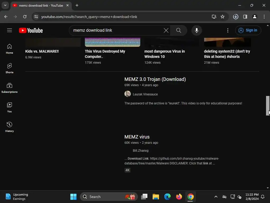The height and width of the screenshot is (203, 270).
Task: Select the memz download link tab
Action: tap(41, 6)
